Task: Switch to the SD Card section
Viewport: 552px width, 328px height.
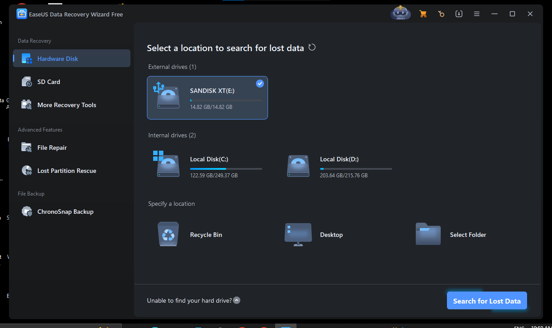Action: (x=72, y=82)
